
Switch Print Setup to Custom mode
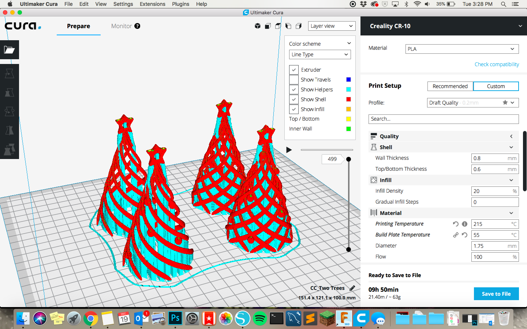tap(496, 86)
